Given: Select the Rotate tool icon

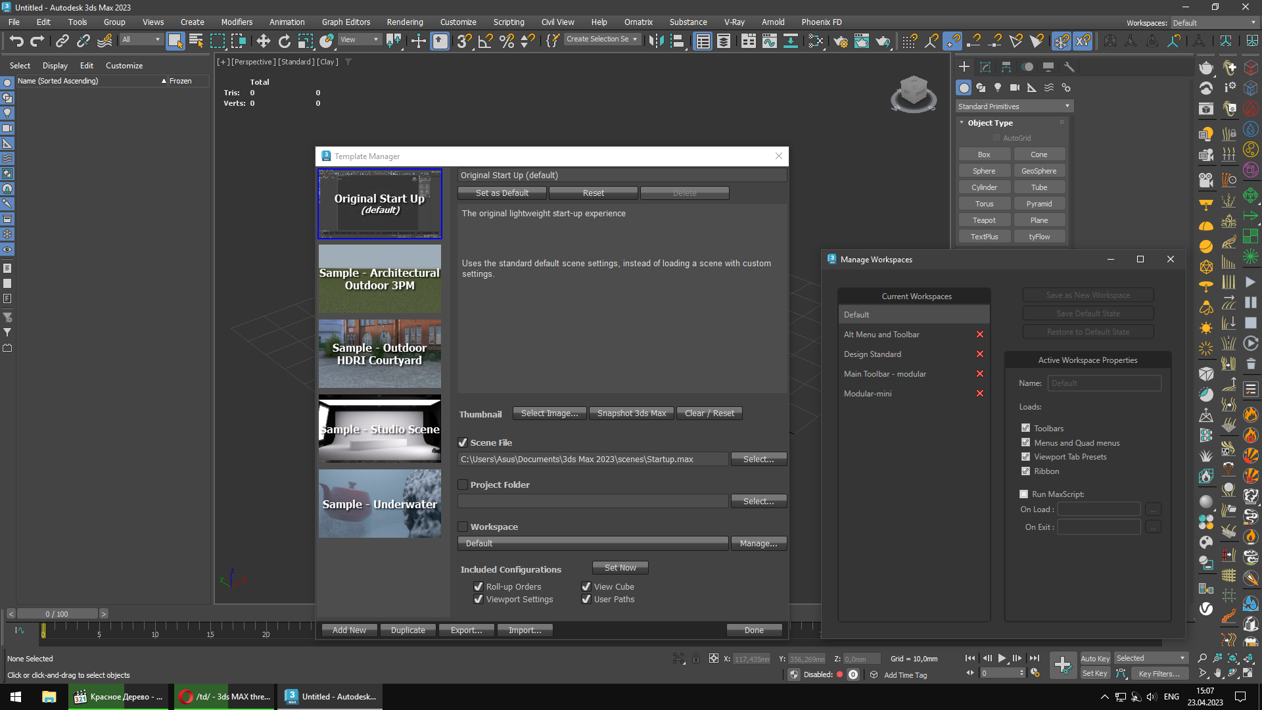Looking at the screenshot, I should coord(284,41).
